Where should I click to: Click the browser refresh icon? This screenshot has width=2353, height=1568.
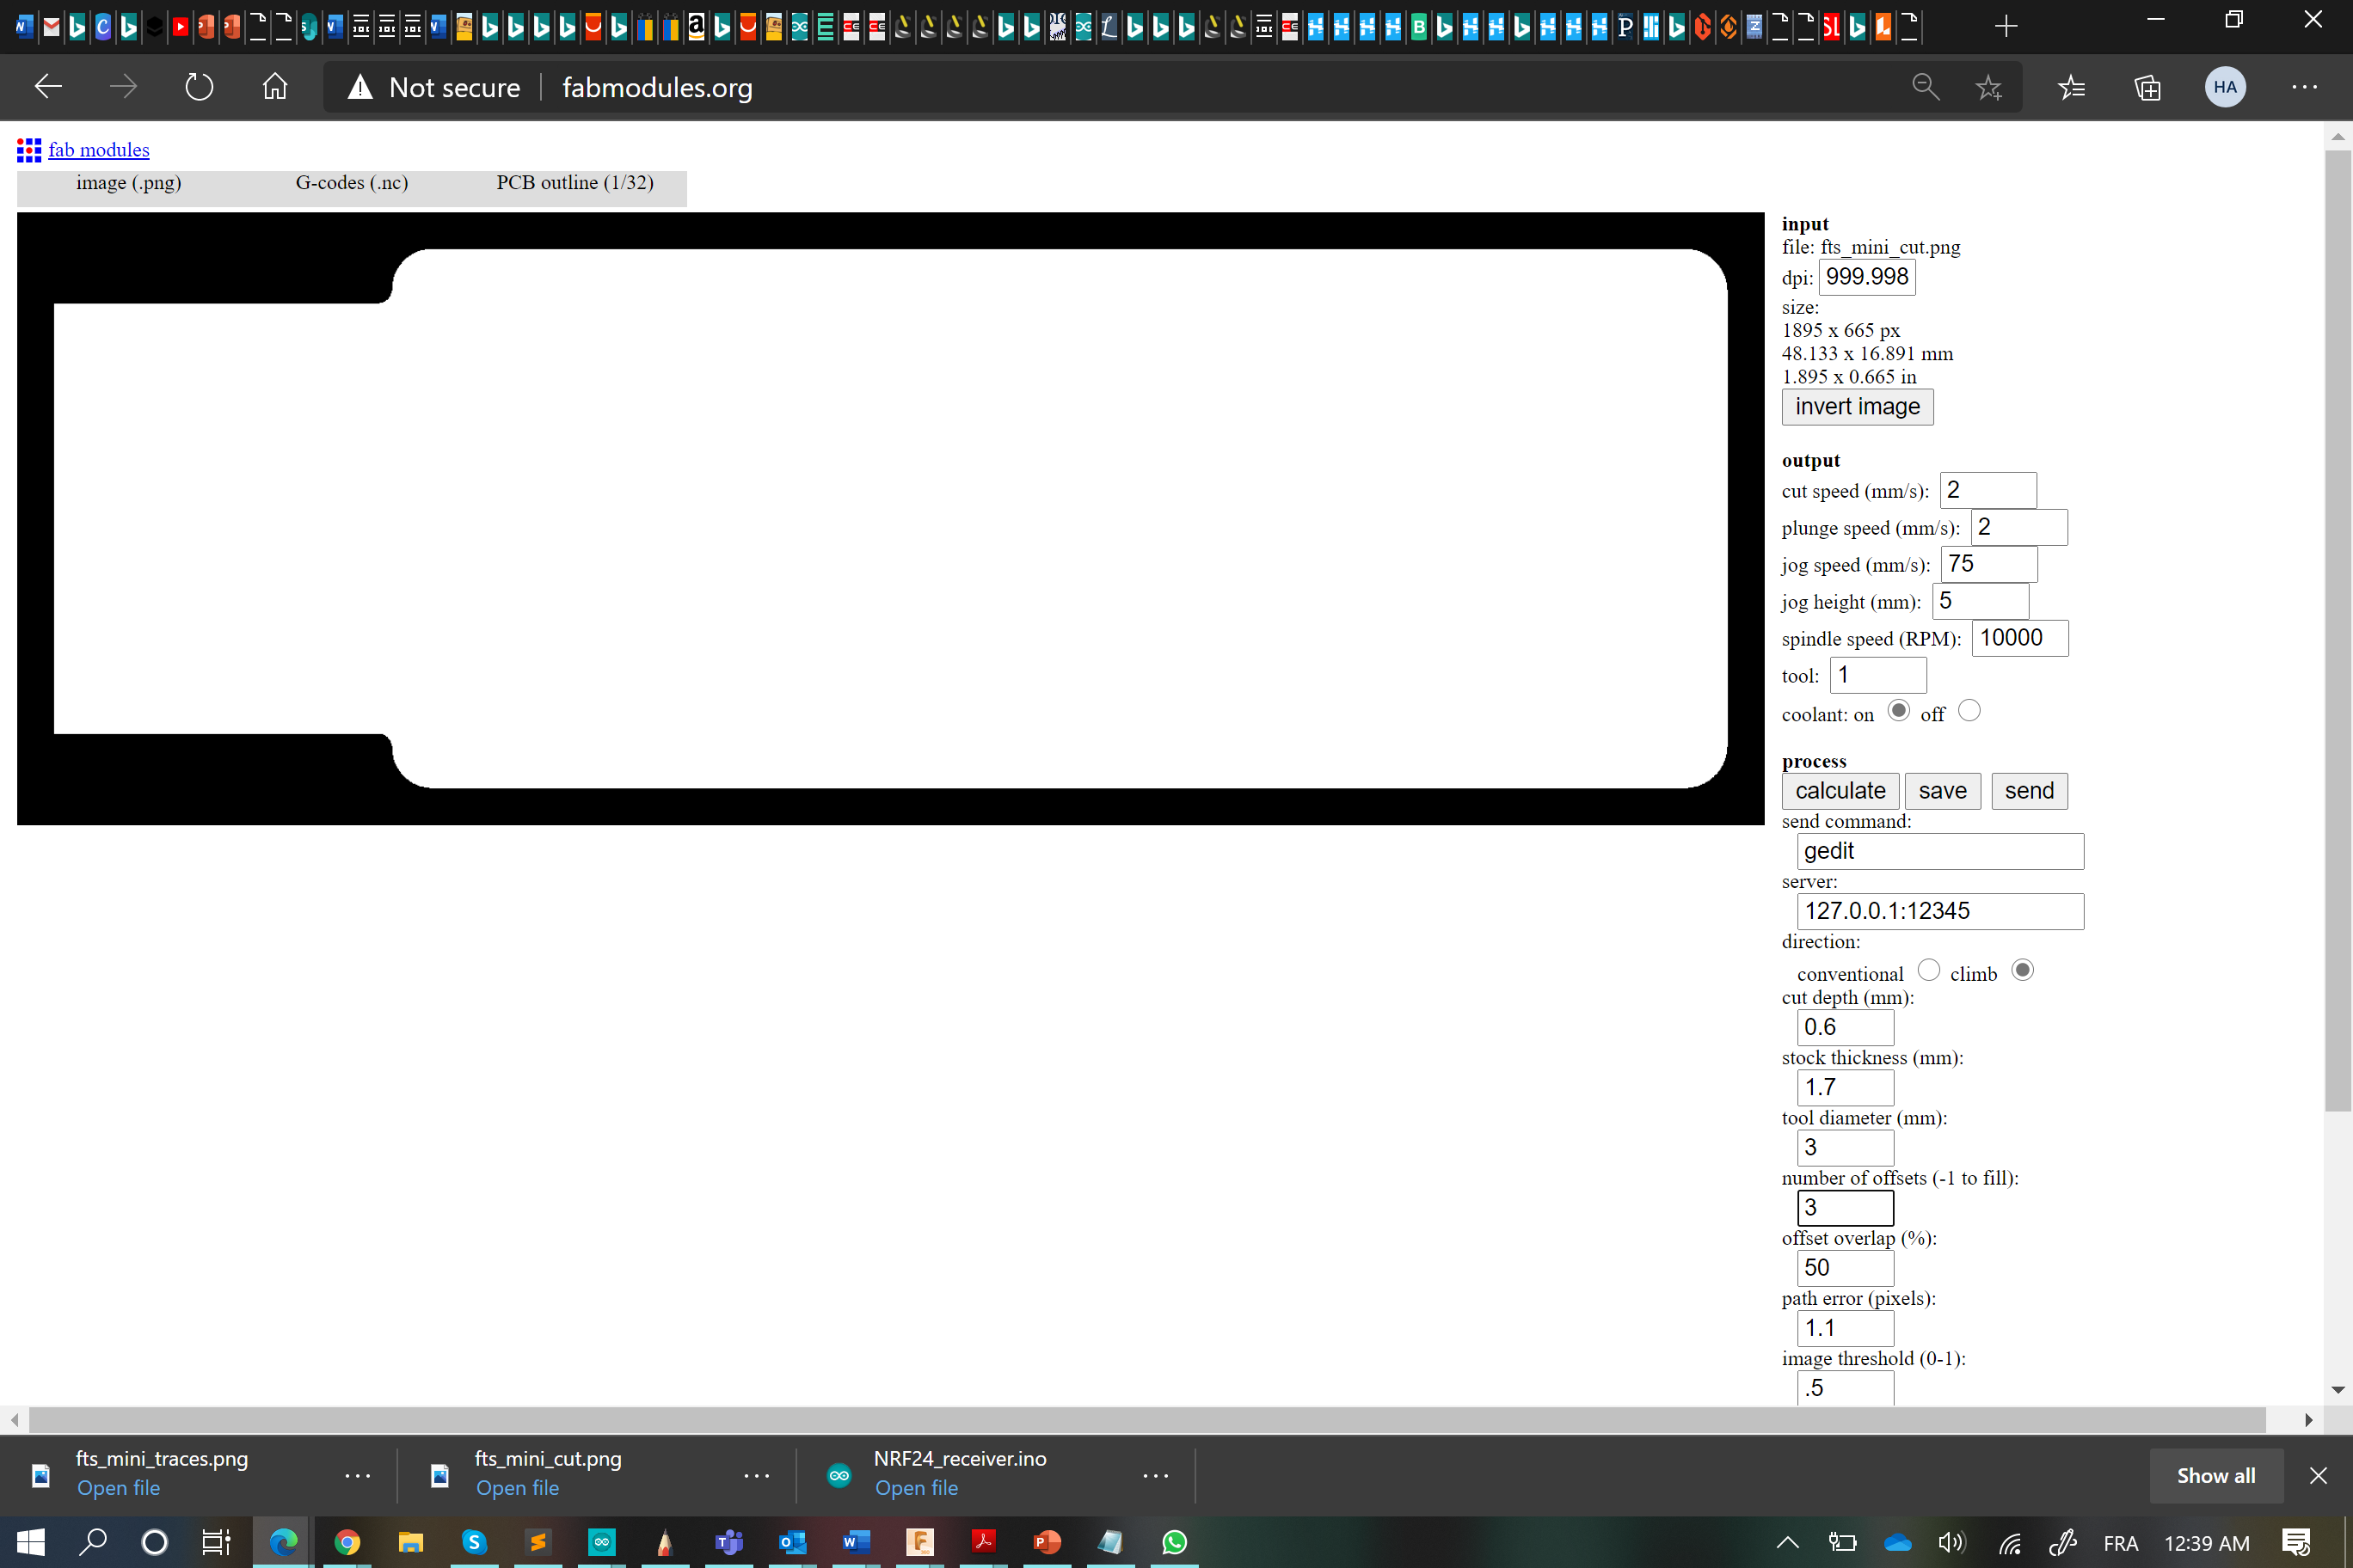tap(199, 87)
